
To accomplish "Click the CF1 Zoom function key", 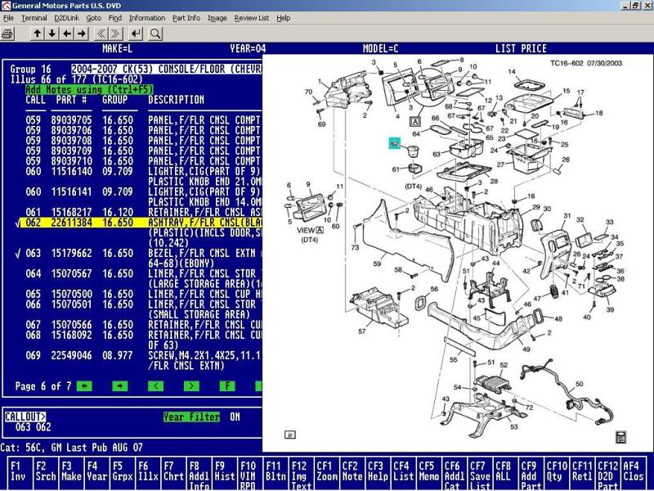I will click(327, 474).
